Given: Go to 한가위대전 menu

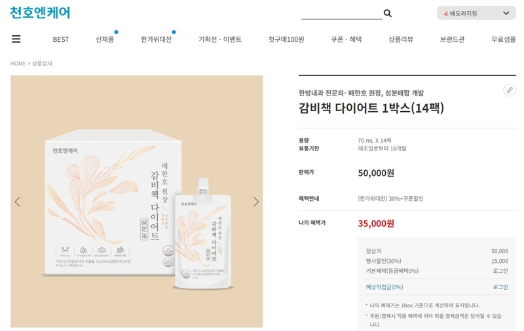Looking at the screenshot, I should [156, 39].
